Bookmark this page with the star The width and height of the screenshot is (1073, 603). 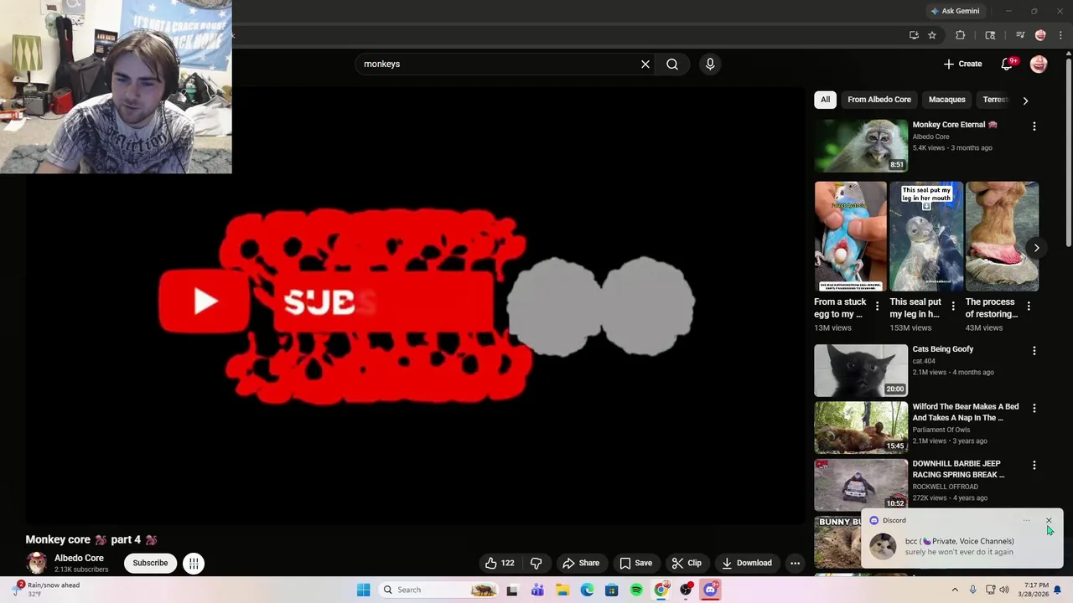point(932,35)
